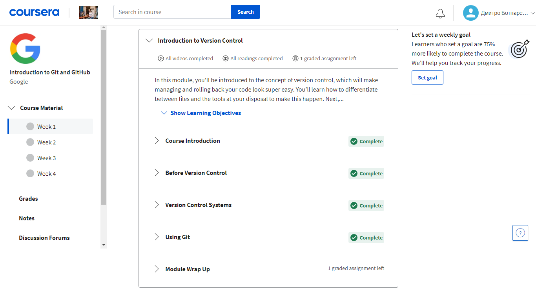Select Week 2 in sidebar

[50, 142]
